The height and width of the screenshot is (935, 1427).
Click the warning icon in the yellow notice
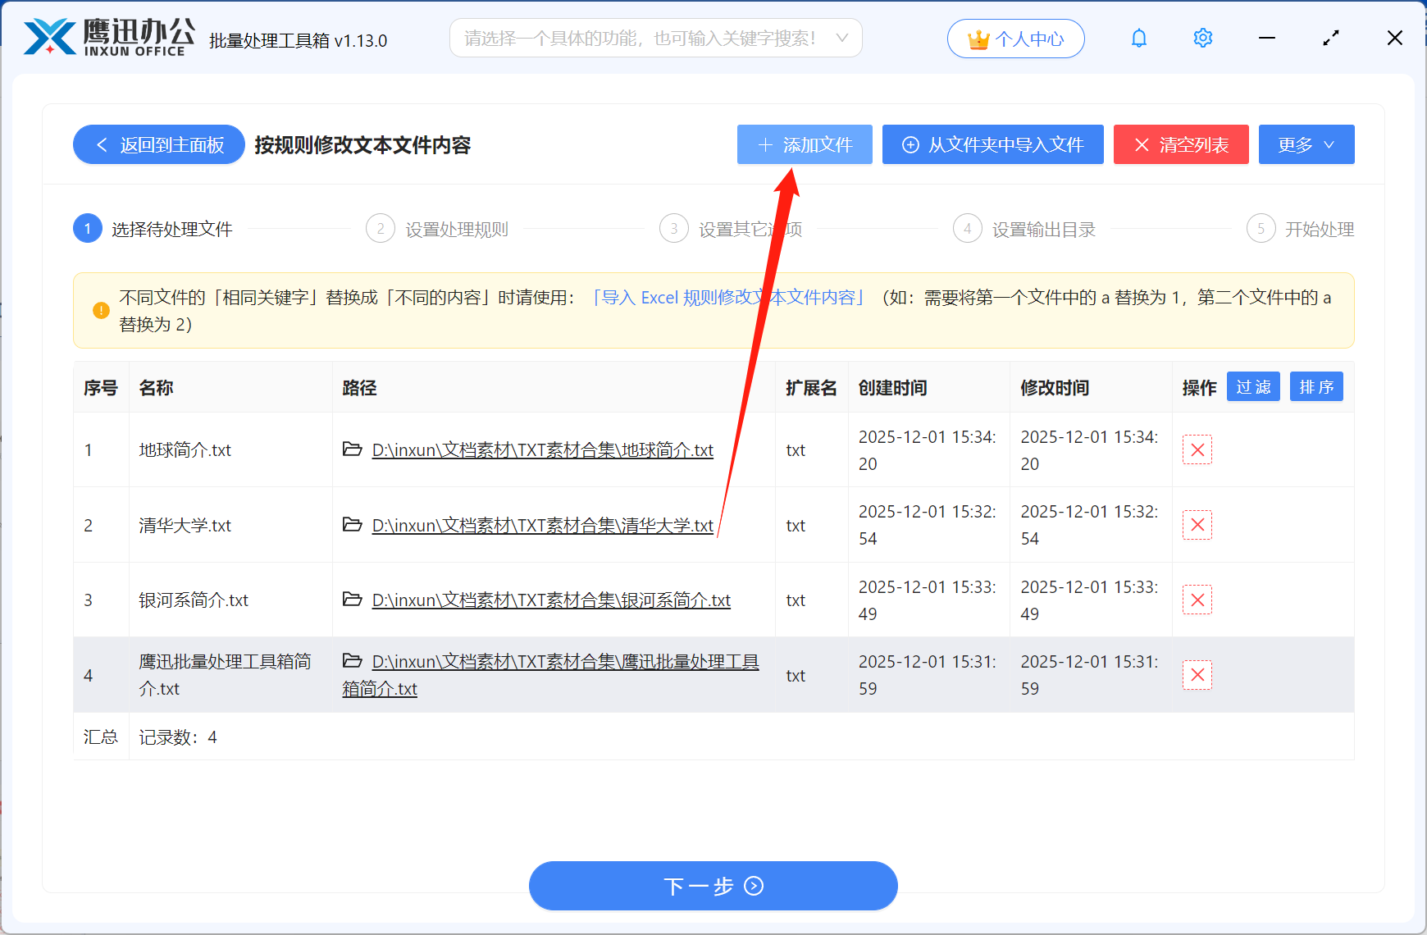click(100, 310)
